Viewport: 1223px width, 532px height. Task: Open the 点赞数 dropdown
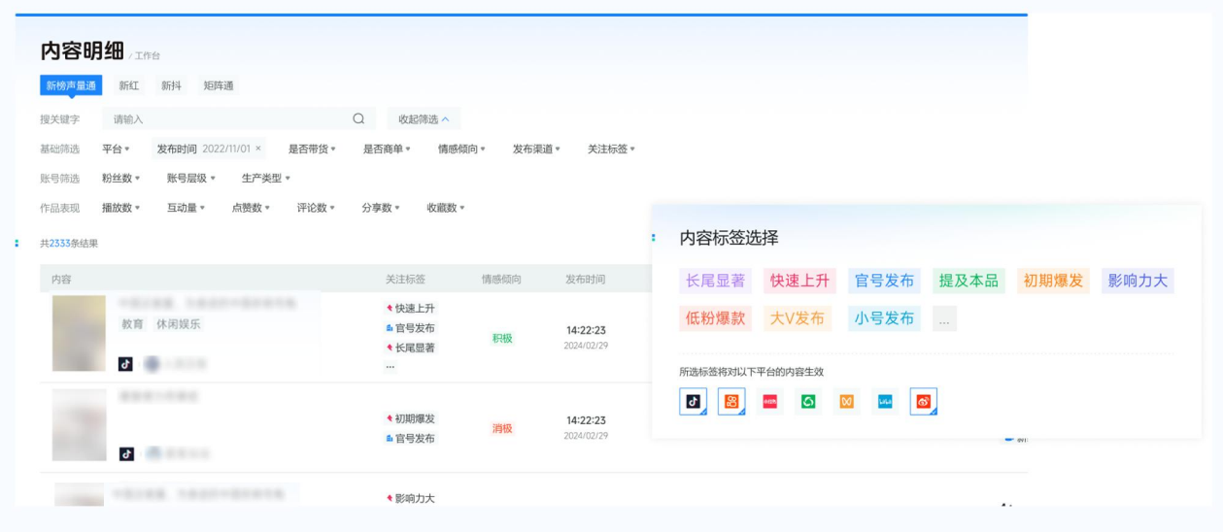(251, 208)
